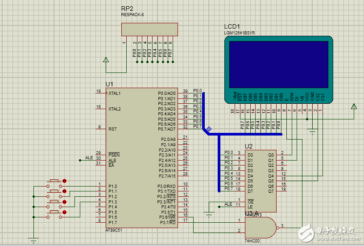364x246 pixels.
Task: Select the ground symbol below the push buttons
Action: (33, 240)
